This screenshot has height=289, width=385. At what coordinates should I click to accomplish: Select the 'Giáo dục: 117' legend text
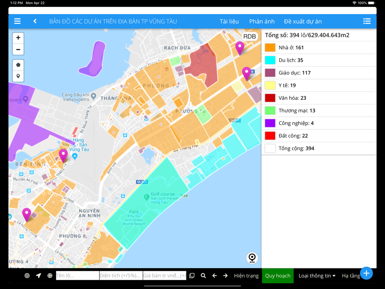pyautogui.click(x=295, y=73)
